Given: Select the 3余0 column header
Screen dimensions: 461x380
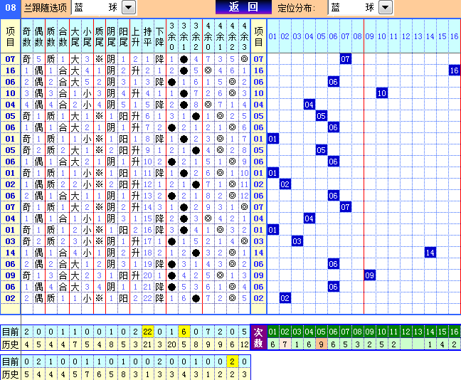Looking at the screenshot, I should click(x=172, y=36).
